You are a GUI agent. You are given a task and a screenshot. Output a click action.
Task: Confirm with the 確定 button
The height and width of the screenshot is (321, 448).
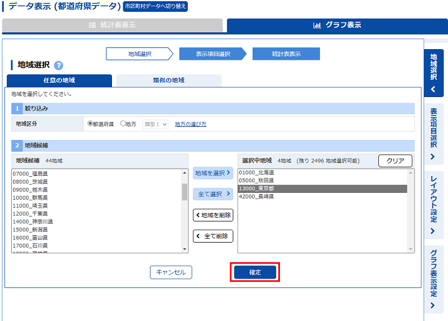pyautogui.click(x=255, y=272)
